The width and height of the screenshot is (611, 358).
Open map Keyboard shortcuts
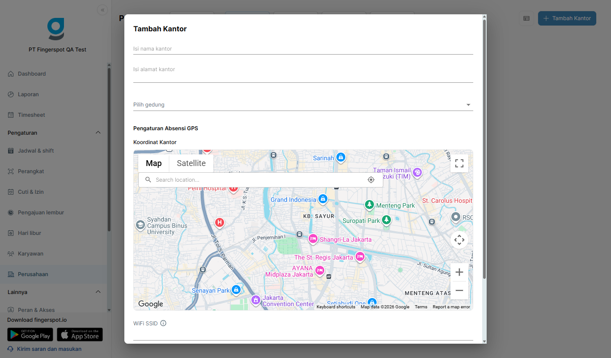point(336,307)
